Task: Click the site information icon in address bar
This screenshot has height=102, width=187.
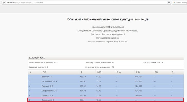Action: (x=4, y=3)
